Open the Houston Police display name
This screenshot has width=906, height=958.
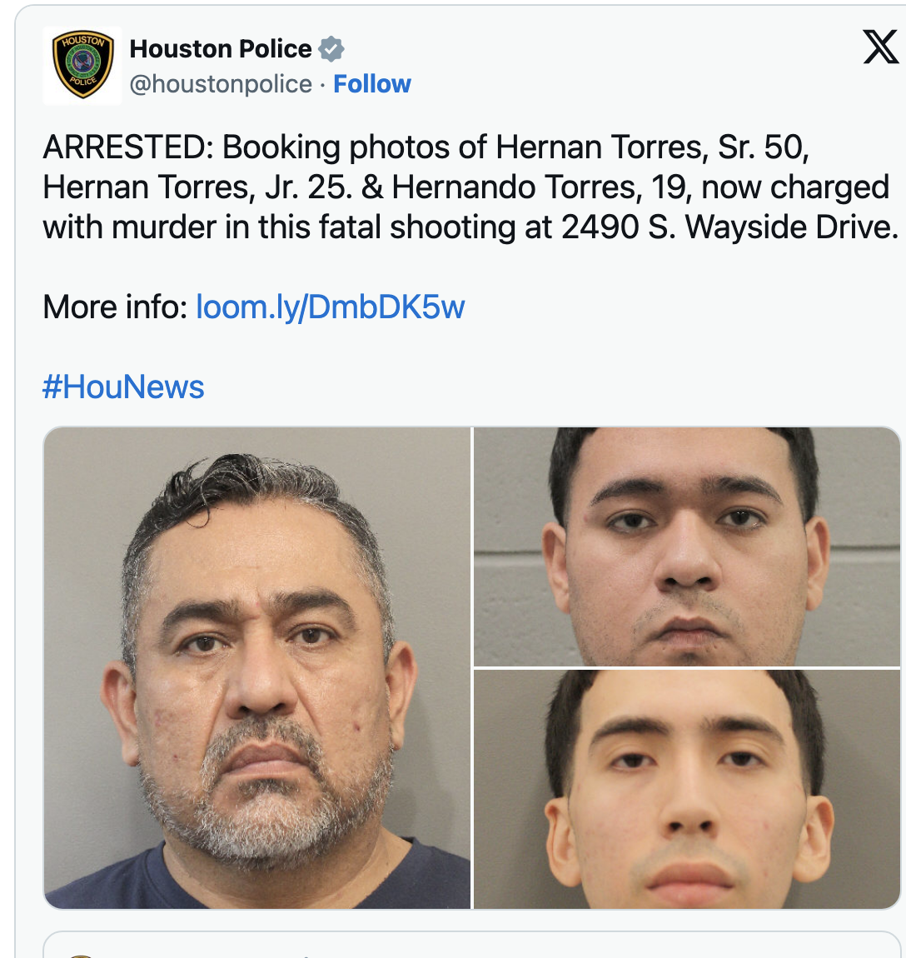click(x=221, y=49)
